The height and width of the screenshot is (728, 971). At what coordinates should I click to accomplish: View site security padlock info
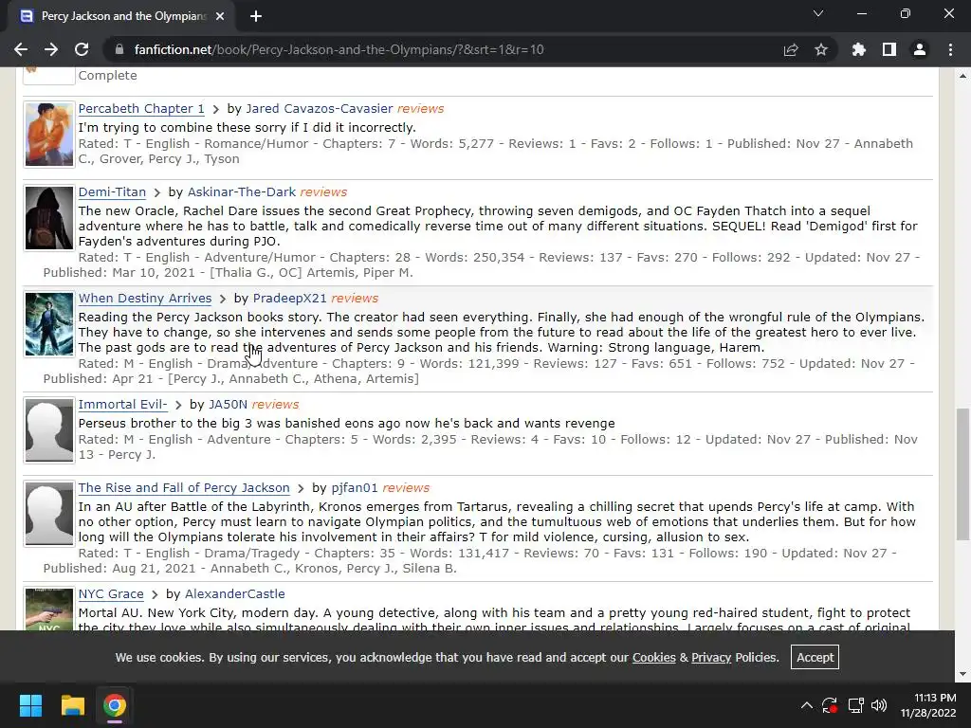pos(119,49)
